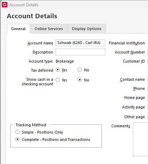Set Tax deferred to No
Viewport: 148px width, 164px height.
(x=80, y=70)
